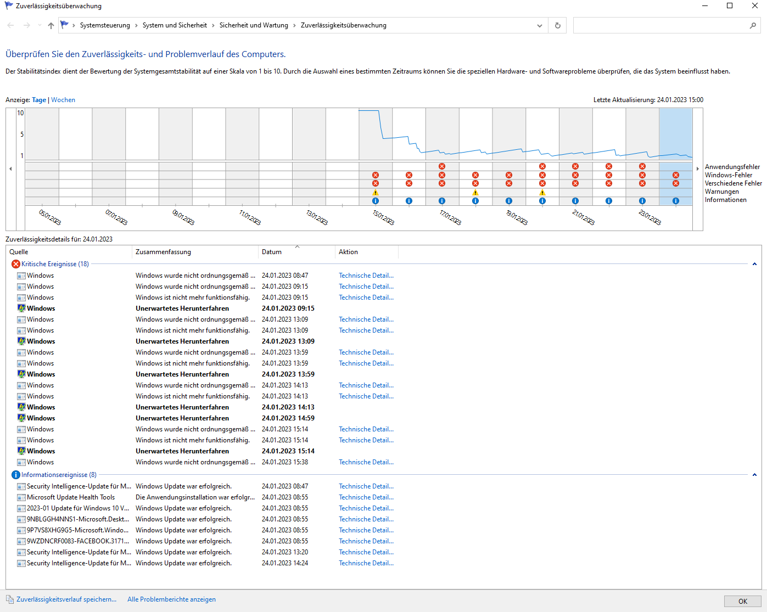Open the chevron after Systemsteuerung breadcrumb
The image size is (767, 612).
point(136,25)
